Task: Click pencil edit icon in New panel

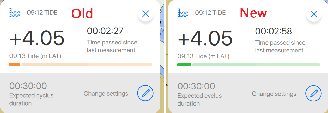Action: click(313, 93)
